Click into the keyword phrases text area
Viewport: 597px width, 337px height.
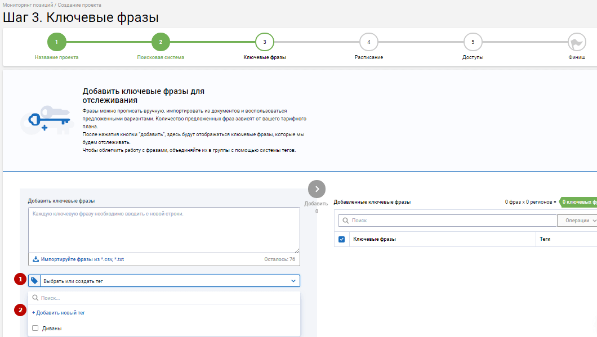click(x=163, y=230)
